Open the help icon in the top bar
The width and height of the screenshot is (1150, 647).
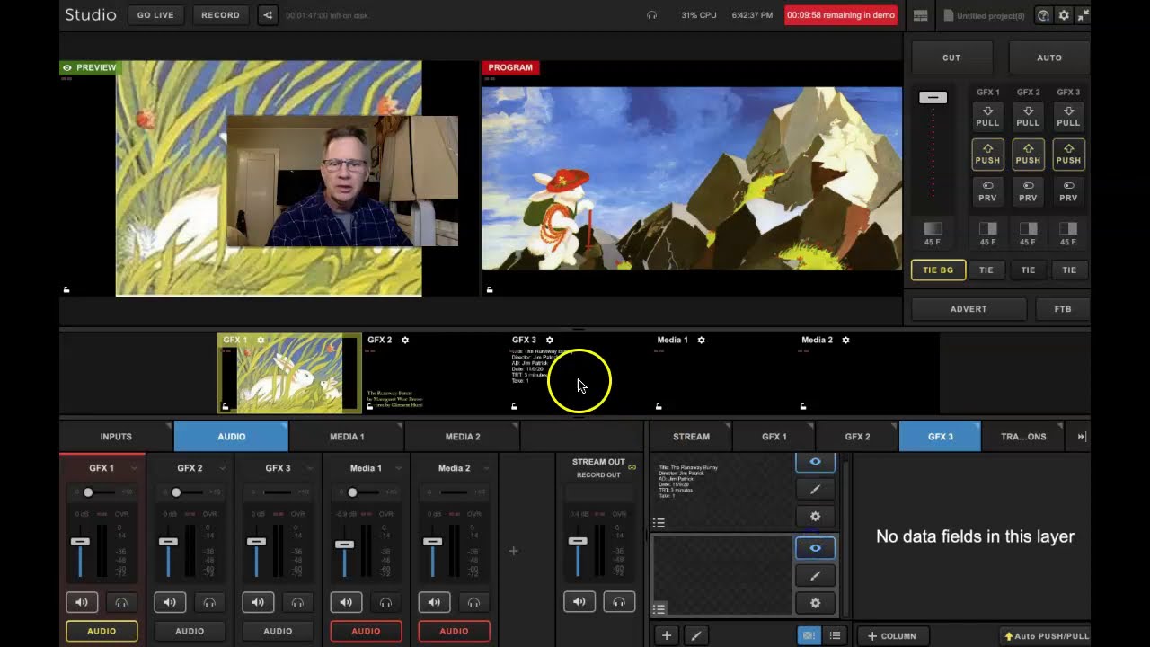pyautogui.click(x=1043, y=15)
